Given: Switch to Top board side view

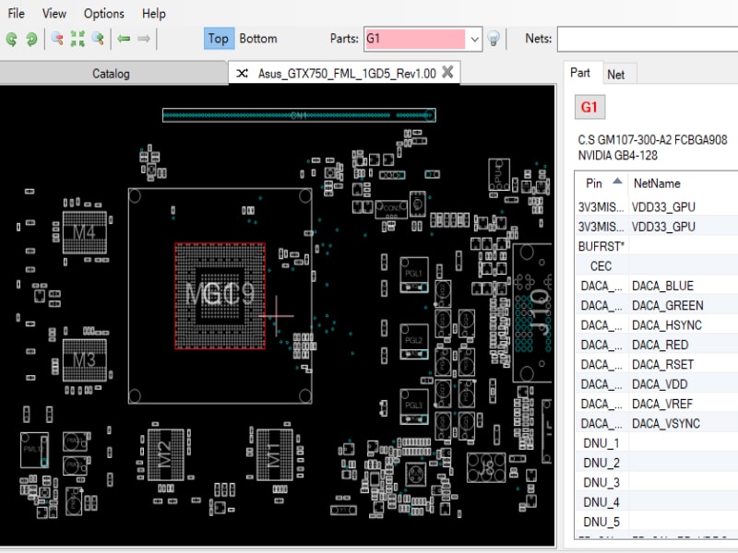Looking at the screenshot, I should click(219, 39).
